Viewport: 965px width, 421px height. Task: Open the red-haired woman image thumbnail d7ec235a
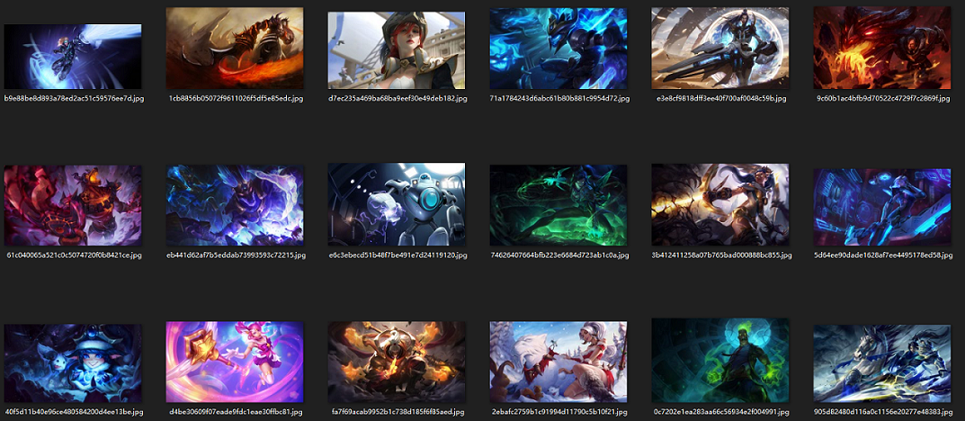click(x=397, y=50)
